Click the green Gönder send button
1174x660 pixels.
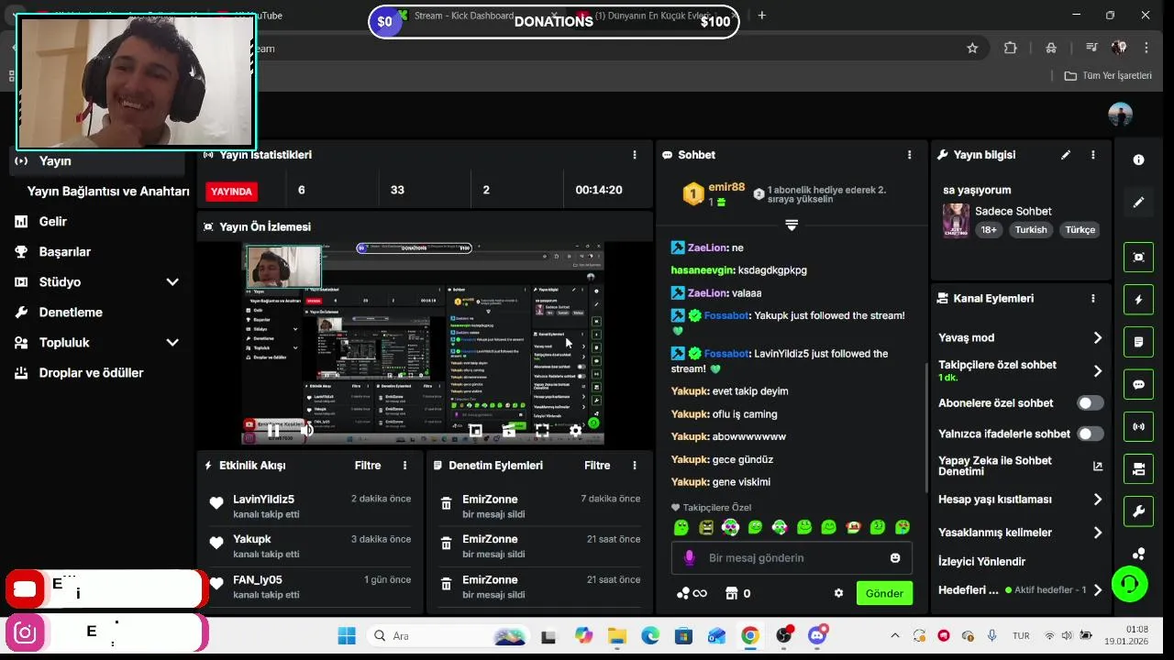[x=884, y=593]
